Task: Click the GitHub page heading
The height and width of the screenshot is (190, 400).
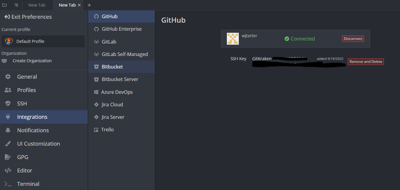Action: point(173,20)
